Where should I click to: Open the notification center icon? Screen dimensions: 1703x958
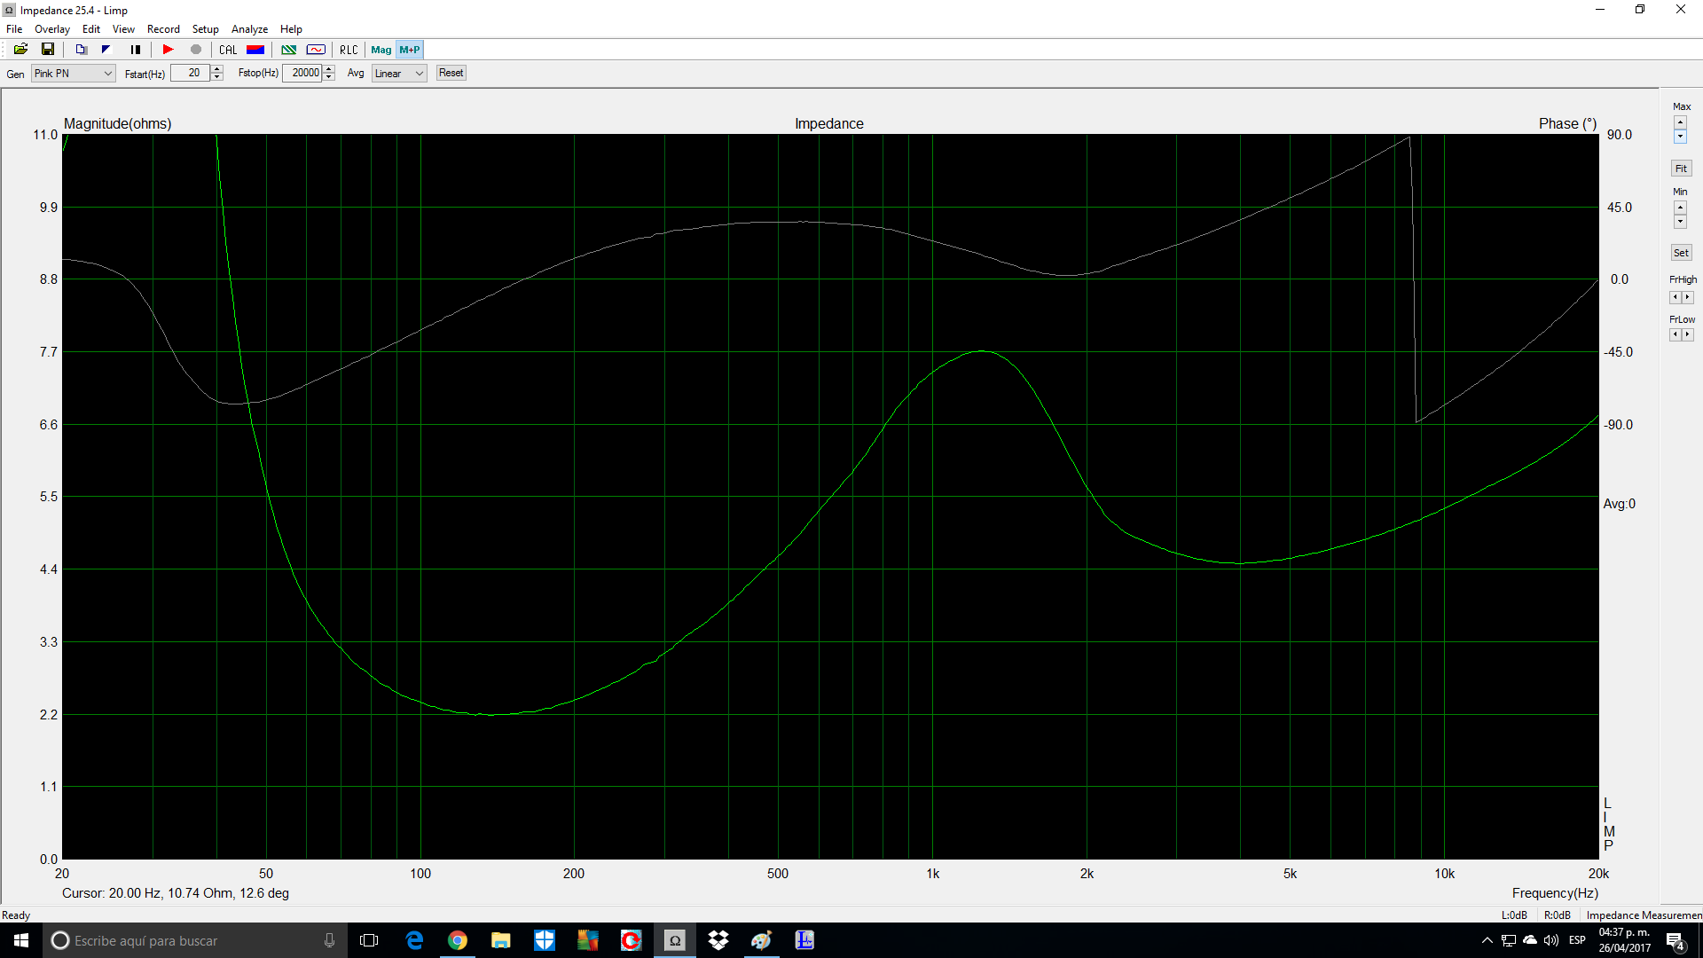click(1676, 941)
